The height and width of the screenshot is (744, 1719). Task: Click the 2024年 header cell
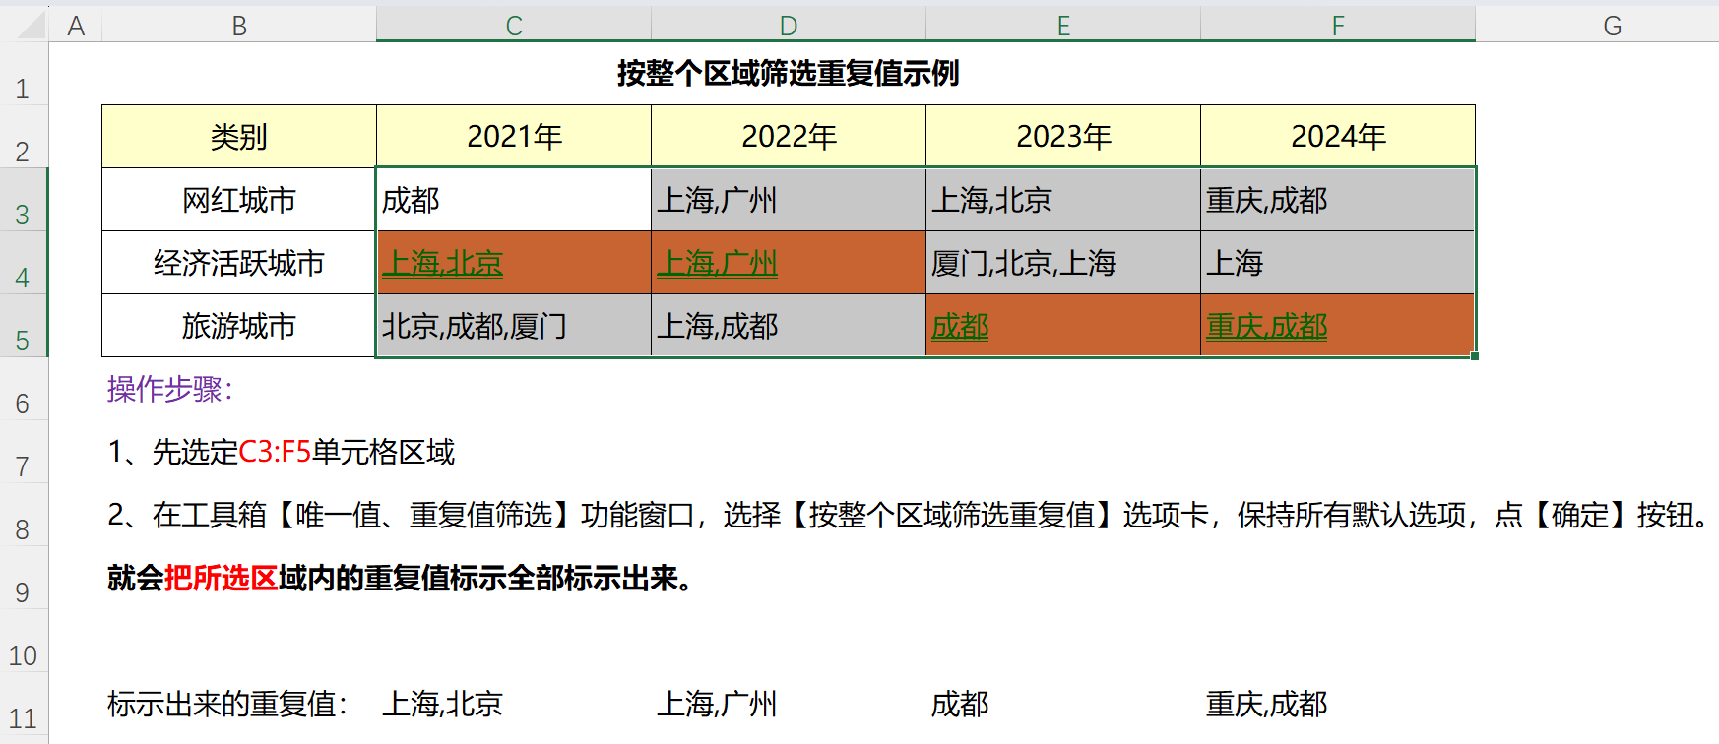(1337, 137)
